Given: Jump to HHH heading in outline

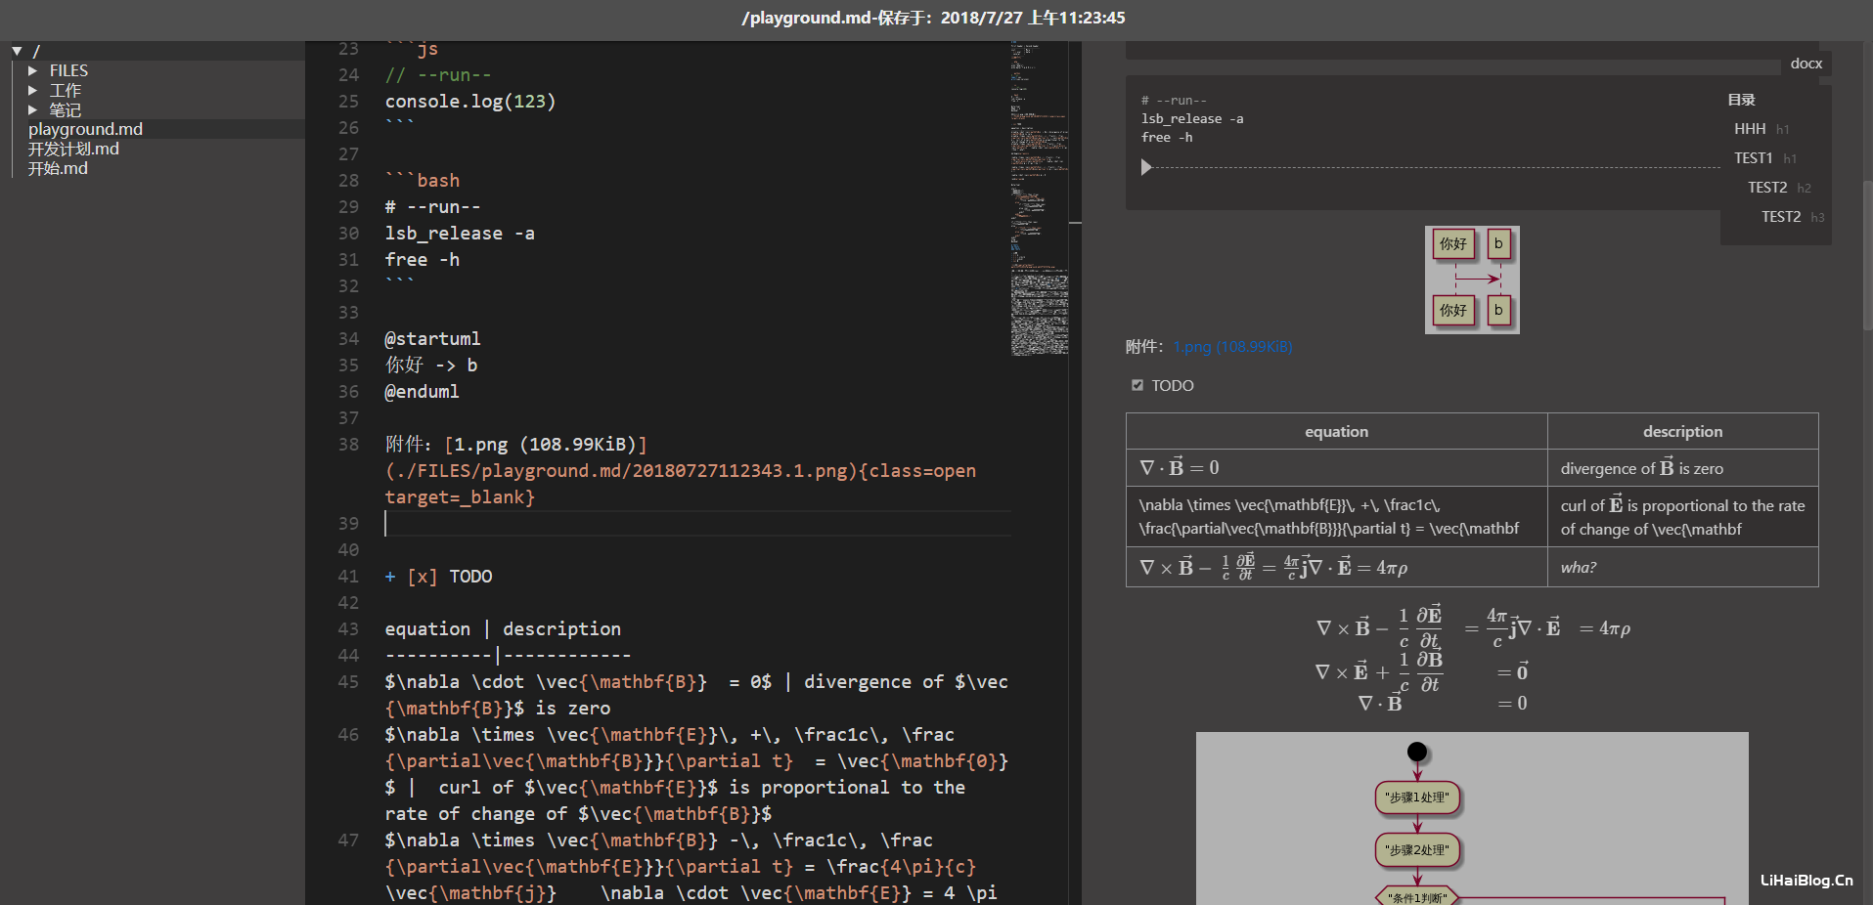Looking at the screenshot, I should pos(1750,129).
